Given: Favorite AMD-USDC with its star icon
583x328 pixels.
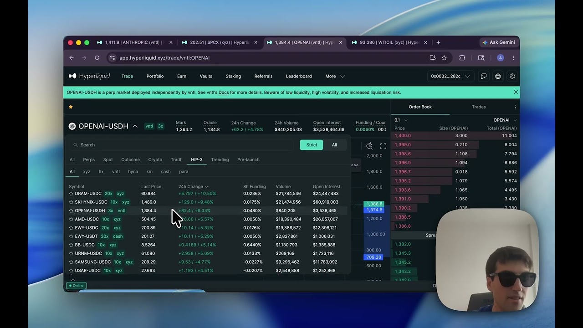Looking at the screenshot, I should 71,219.
